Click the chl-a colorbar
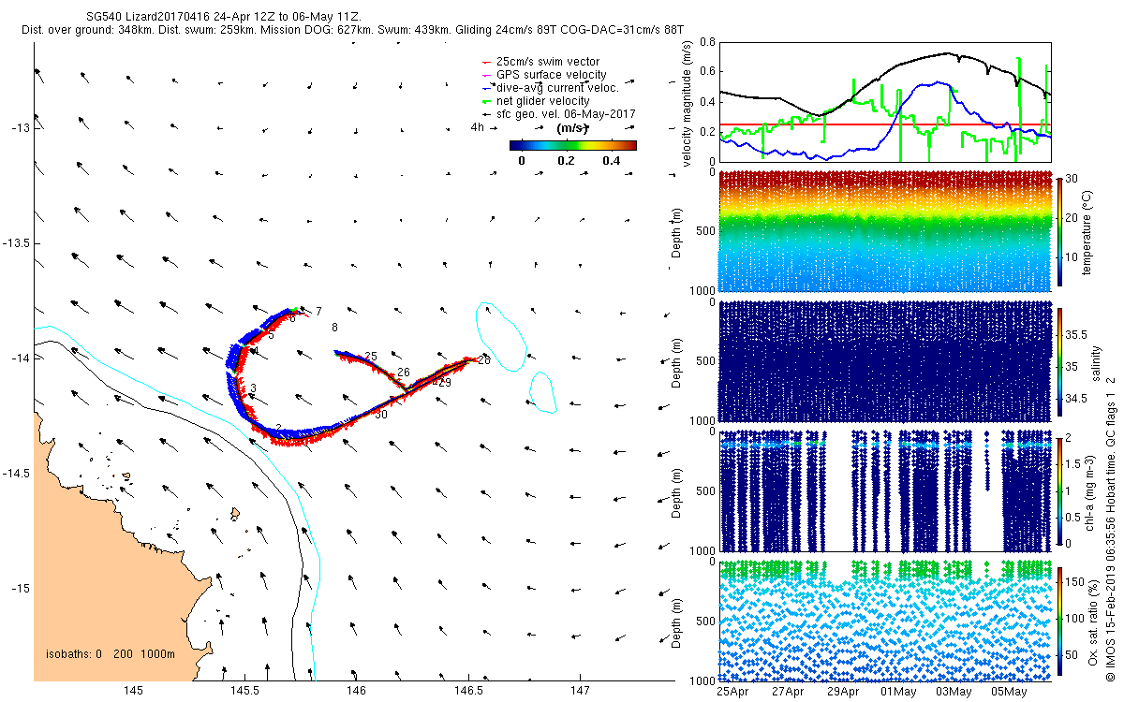Viewport: 1124px width, 702px height. [x=1060, y=490]
